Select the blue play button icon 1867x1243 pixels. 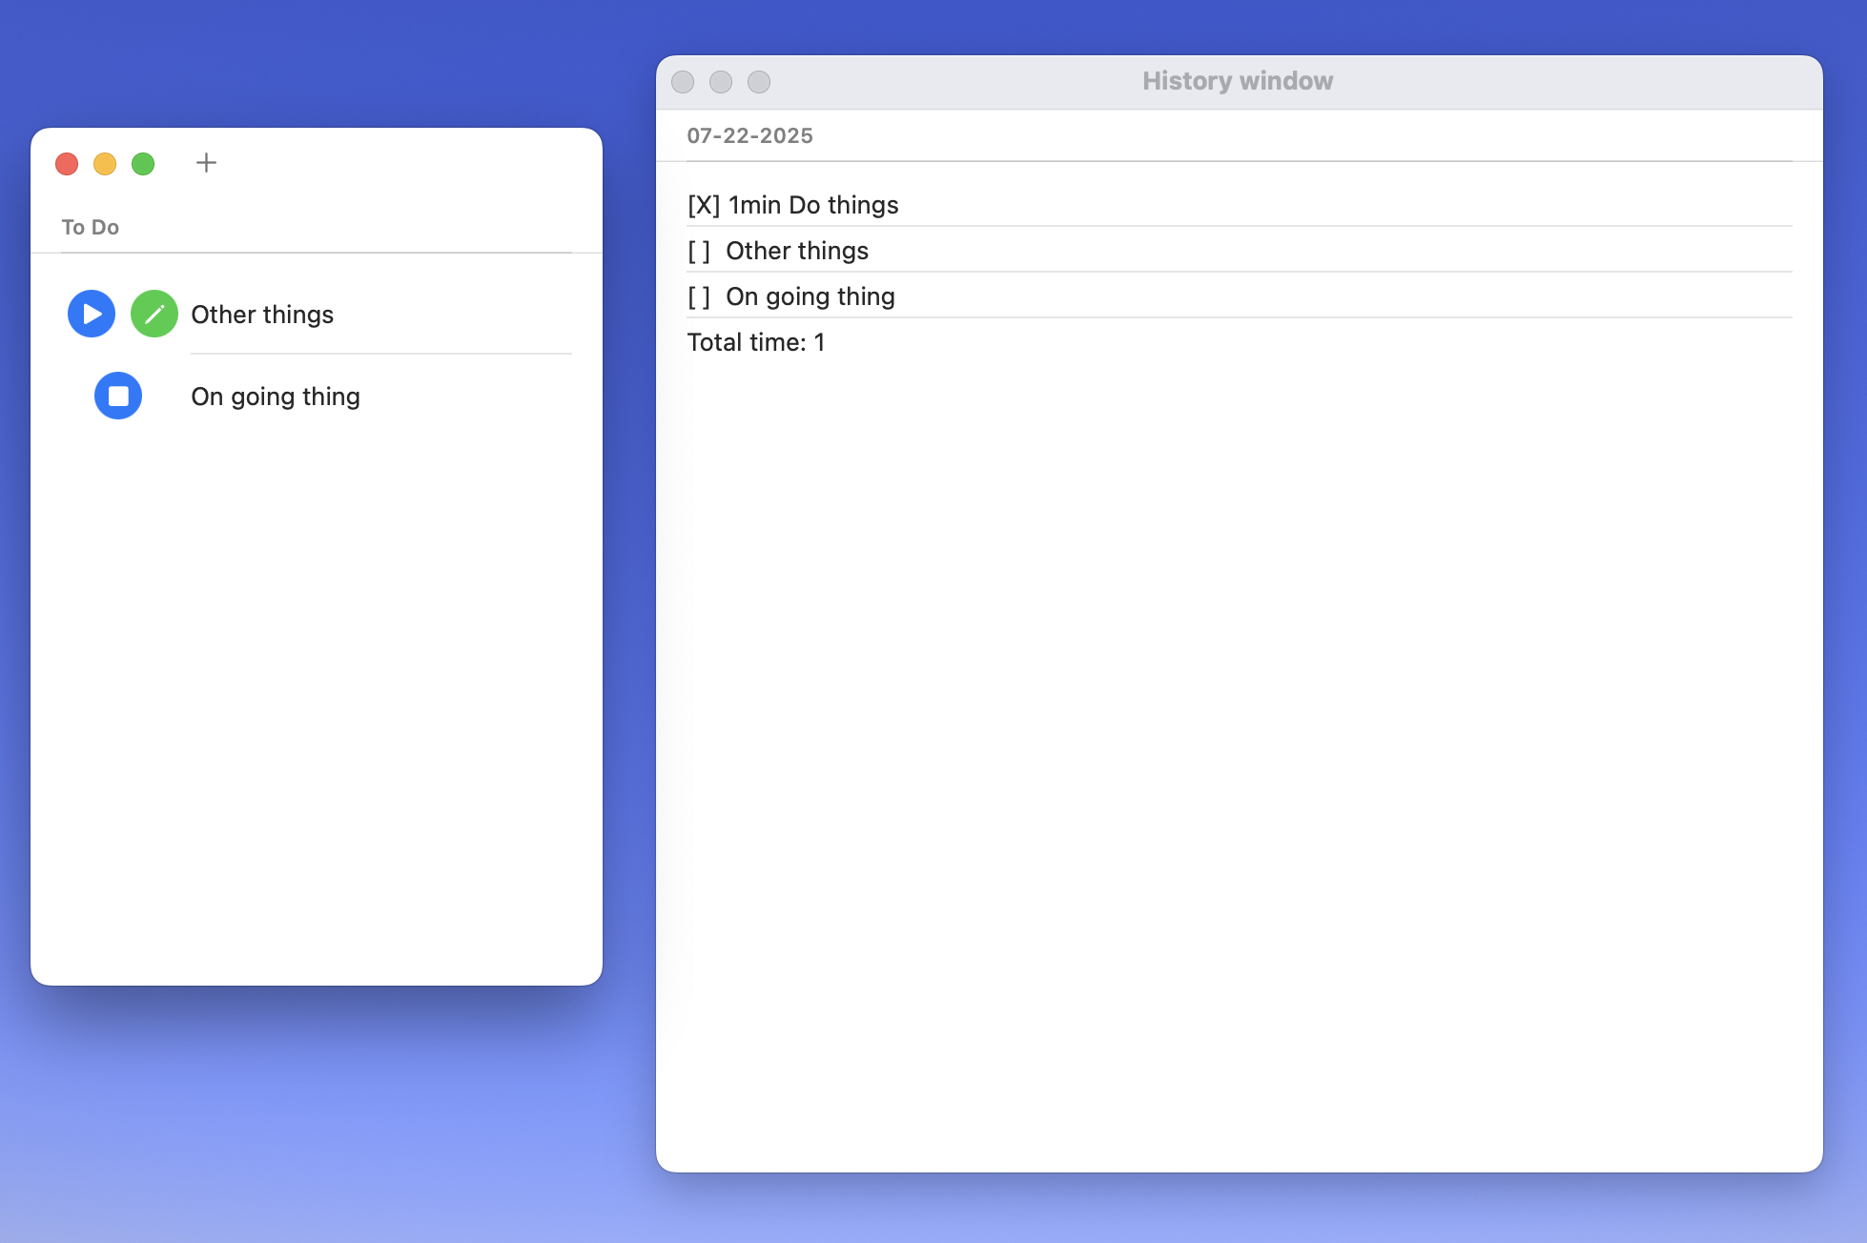pyautogui.click(x=91, y=313)
